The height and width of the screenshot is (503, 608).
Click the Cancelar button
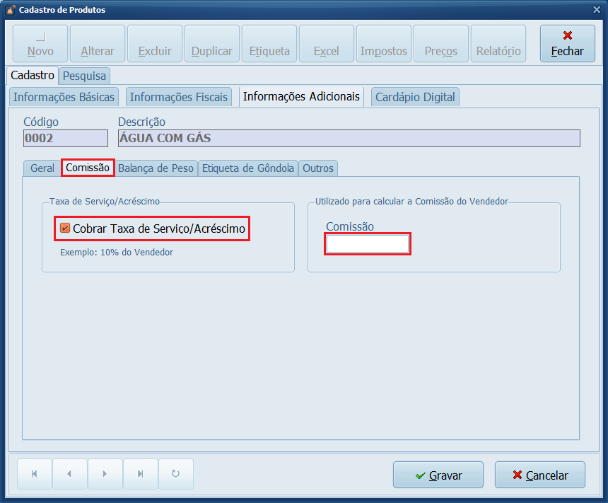coord(539,475)
